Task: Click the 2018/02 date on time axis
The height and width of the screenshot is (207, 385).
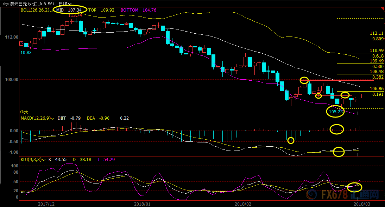Action: coord(243,203)
